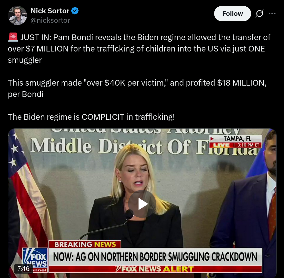Click the 7:46 video duration label
284x278 pixels.
[23, 269]
